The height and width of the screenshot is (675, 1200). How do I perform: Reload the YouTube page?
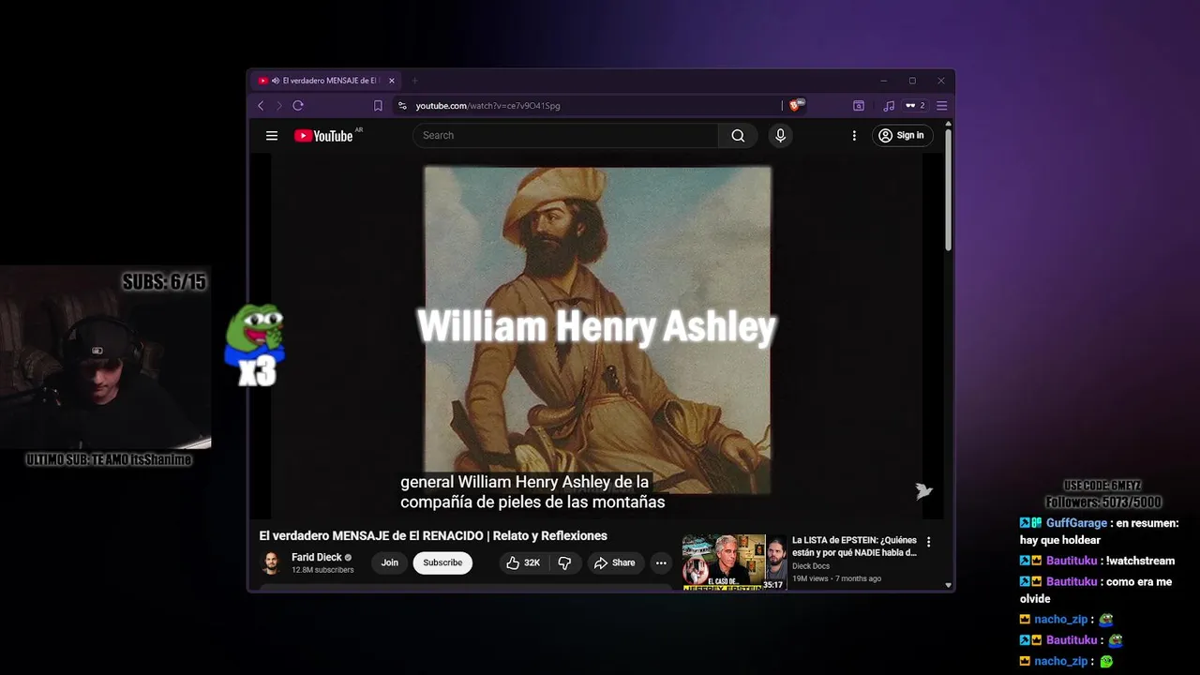coord(298,106)
